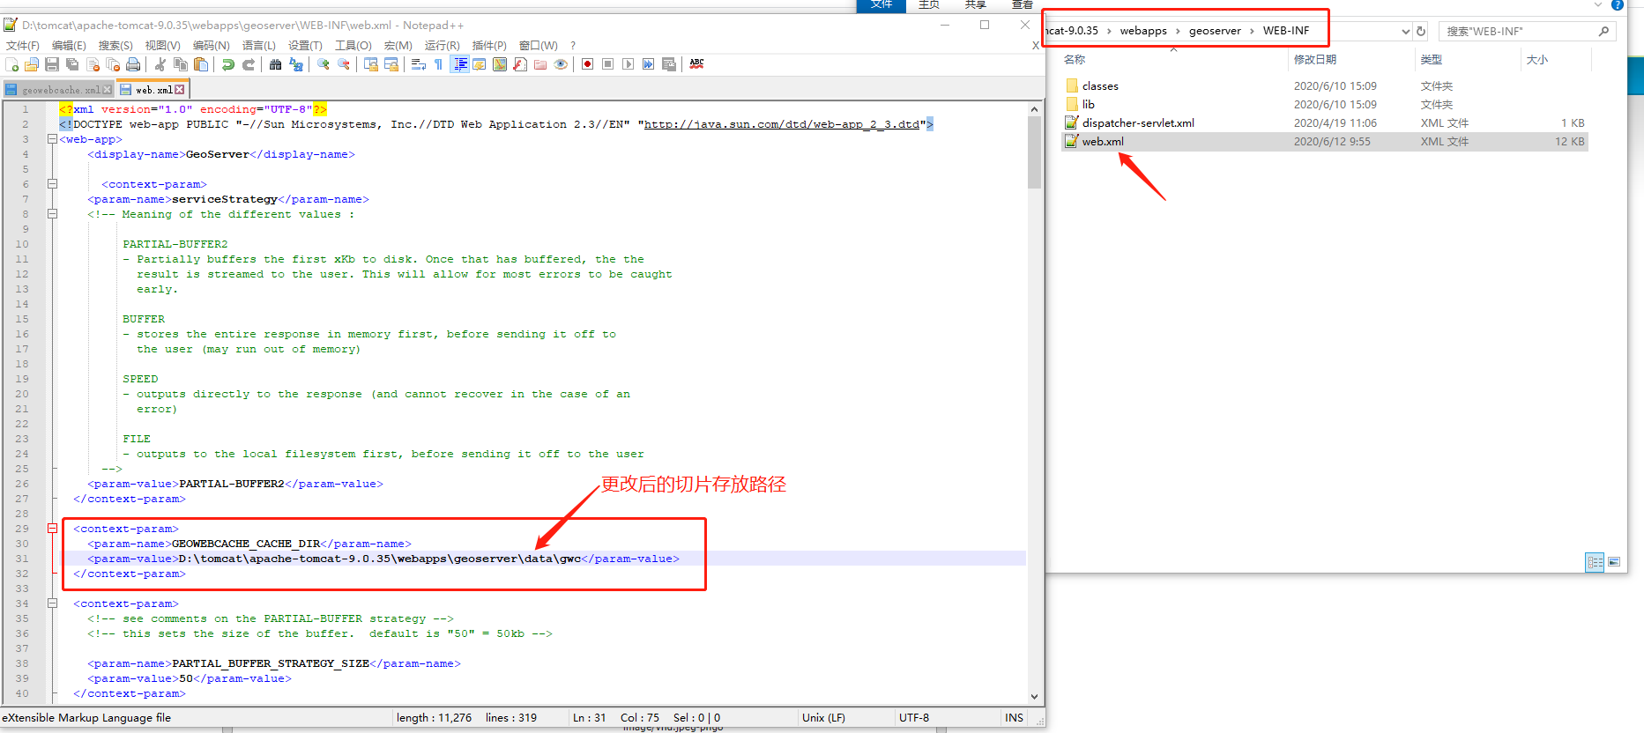Image resolution: width=1644 pixels, height=733 pixels.
Task: Undo the last edit with the green arrow
Action: pos(228,64)
